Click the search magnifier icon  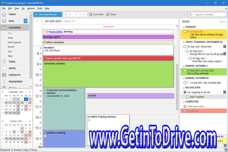(190, 14)
